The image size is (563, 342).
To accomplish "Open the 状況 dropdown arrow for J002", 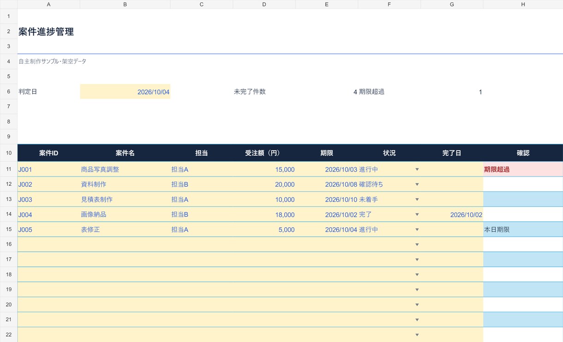I will (x=417, y=184).
